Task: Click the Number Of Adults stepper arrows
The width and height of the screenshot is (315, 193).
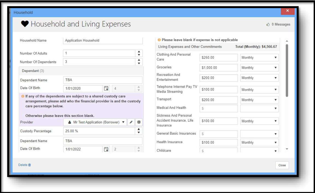Action: [139, 53]
